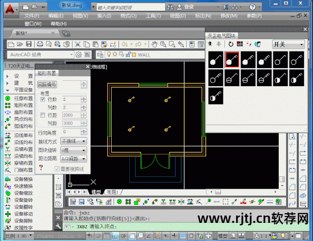This screenshot has height=241, width=313.
Task: Enable the 行距 checkbox
Action: 43,115
